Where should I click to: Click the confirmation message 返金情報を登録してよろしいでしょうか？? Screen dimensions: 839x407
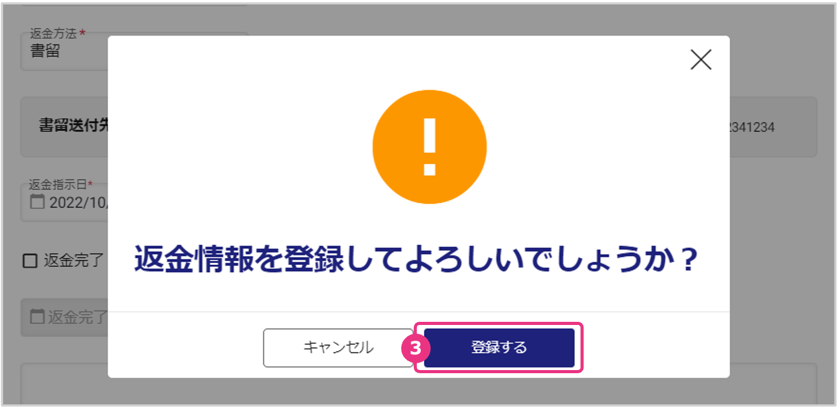pos(416,259)
